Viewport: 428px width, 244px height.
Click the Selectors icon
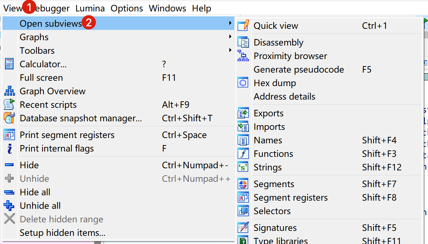point(243,211)
